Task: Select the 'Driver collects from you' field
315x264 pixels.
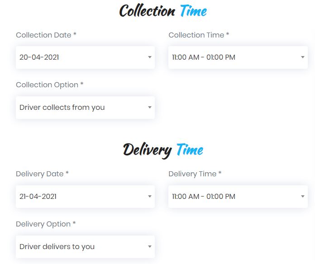Action: click(x=85, y=108)
